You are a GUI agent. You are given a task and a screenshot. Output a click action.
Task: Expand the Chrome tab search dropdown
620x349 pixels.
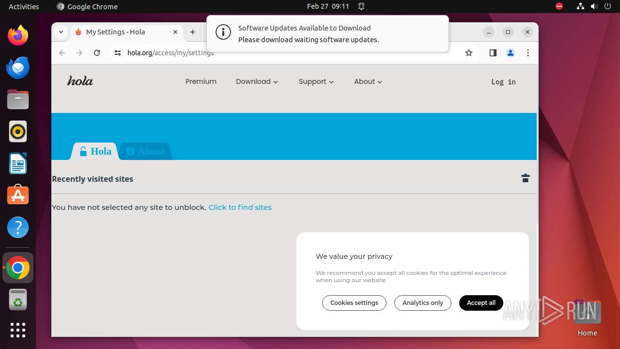[61, 32]
